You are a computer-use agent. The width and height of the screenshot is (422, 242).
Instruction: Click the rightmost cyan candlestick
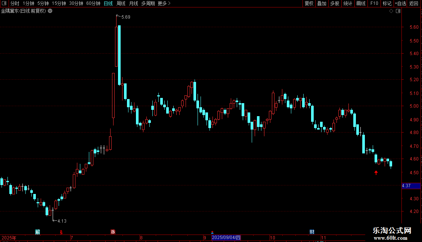pyautogui.click(x=391, y=164)
